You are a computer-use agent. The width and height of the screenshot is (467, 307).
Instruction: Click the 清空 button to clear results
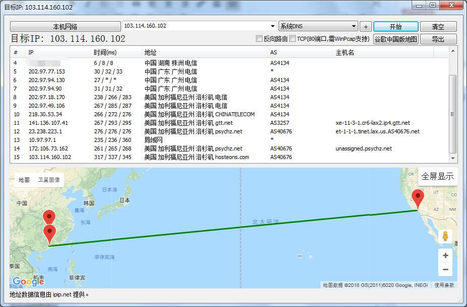437,26
